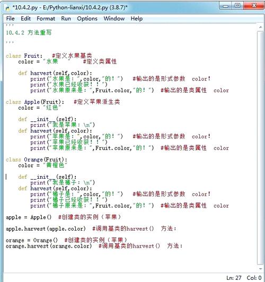Click the comment '#定义类属性'
Viewport: 265px width, 282px height.
pyautogui.click(x=100, y=61)
